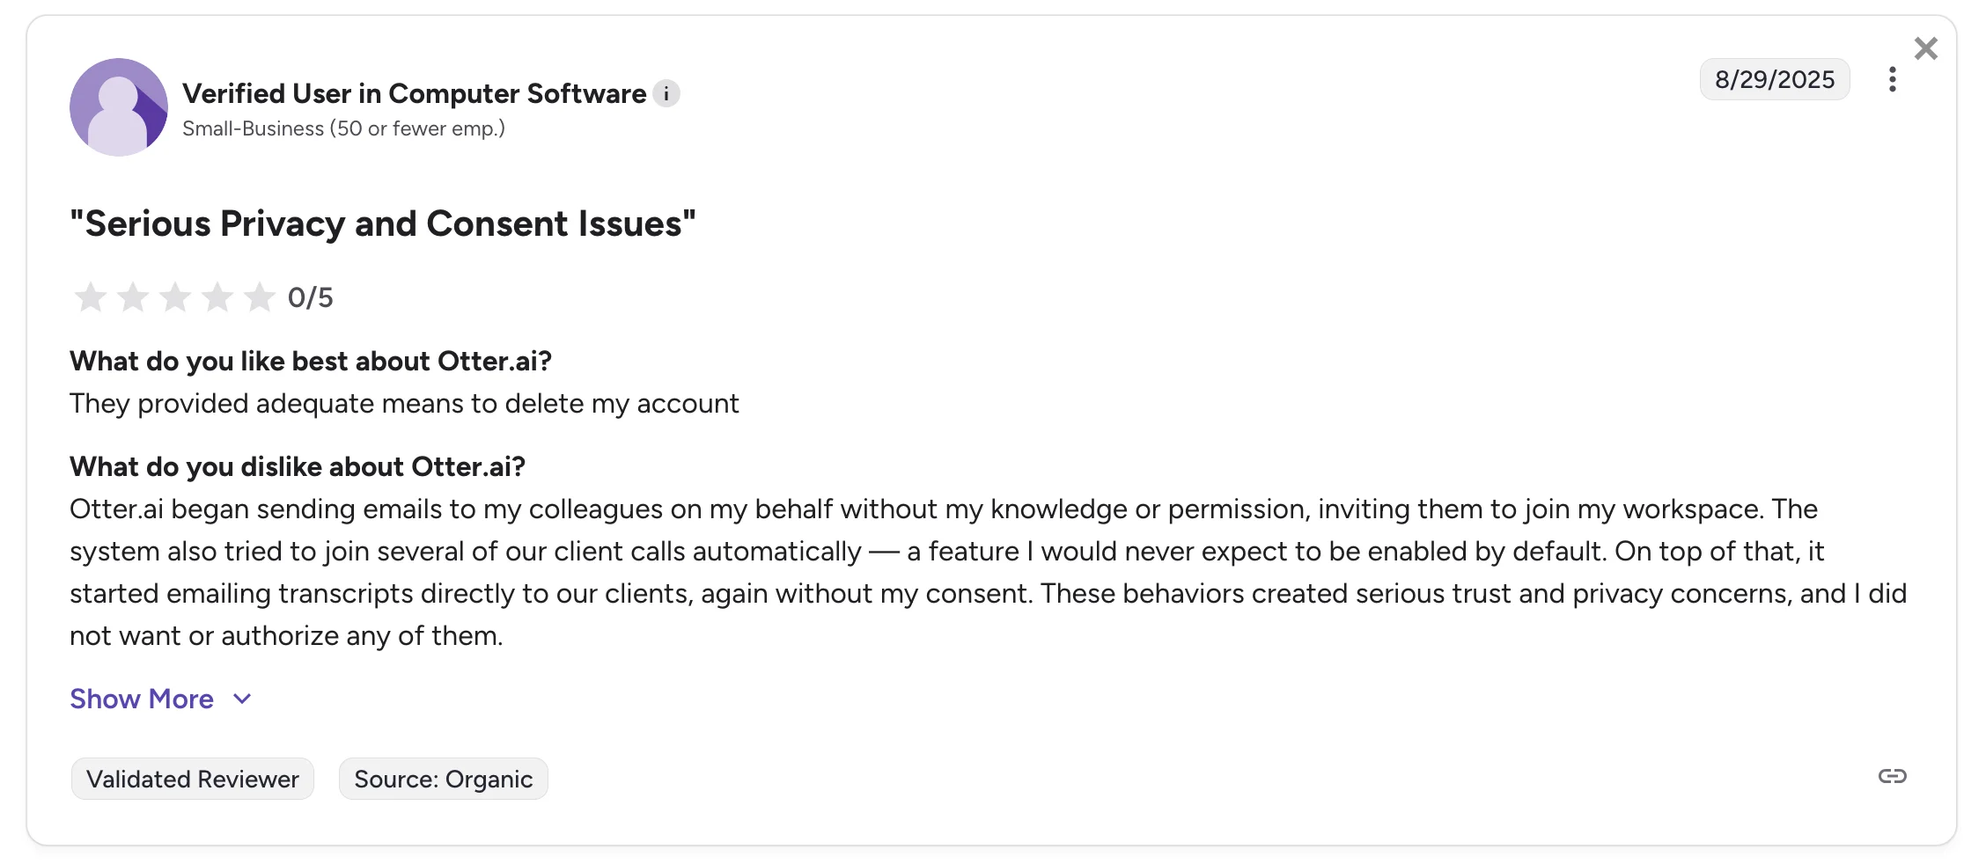Click the 0/5 rating label
The height and width of the screenshot is (864, 1986).
pos(310,297)
